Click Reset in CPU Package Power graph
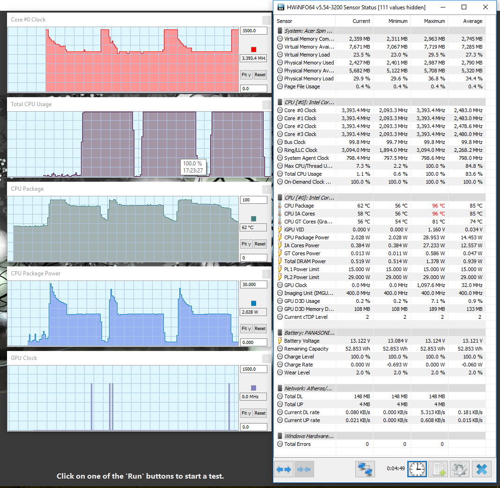This screenshot has width=500, height=488. pos(260,329)
